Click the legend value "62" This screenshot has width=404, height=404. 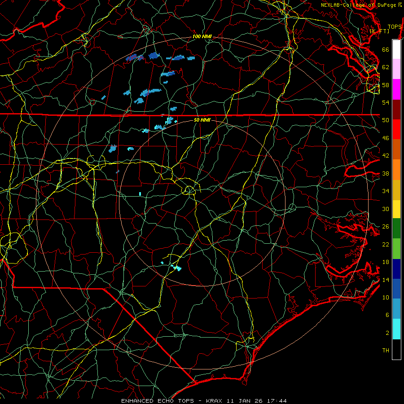pyautogui.click(x=386, y=67)
